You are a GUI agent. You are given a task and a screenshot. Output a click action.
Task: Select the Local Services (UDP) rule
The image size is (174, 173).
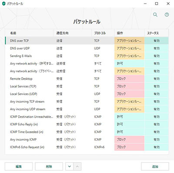click(87, 94)
